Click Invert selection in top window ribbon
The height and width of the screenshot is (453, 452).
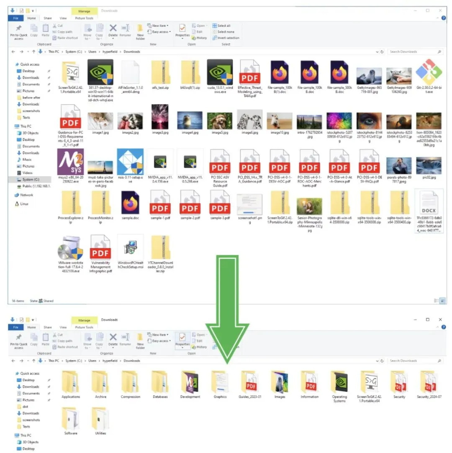[x=226, y=38]
